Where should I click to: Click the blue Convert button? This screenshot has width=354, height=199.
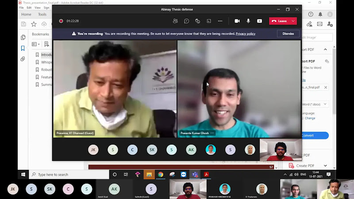click(x=315, y=135)
